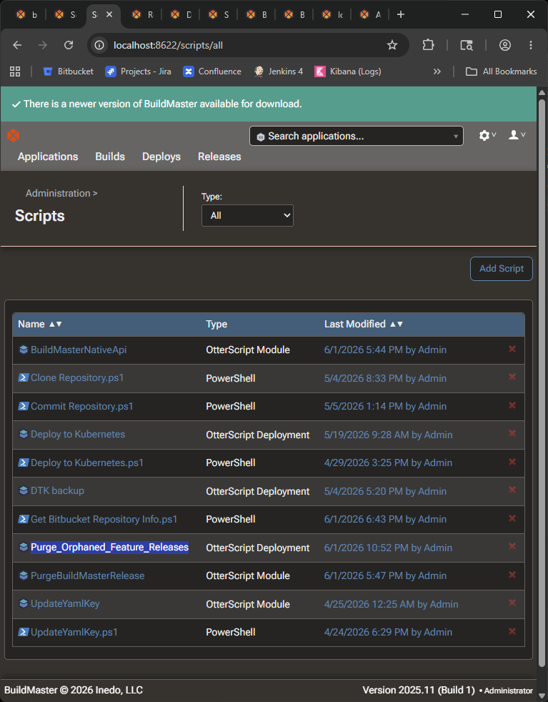Image resolution: width=548 pixels, height=702 pixels.
Task: Click the 6/1/2026 5:44 PM by Admin cell
Action: pyautogui.click(x=385, y=350)
